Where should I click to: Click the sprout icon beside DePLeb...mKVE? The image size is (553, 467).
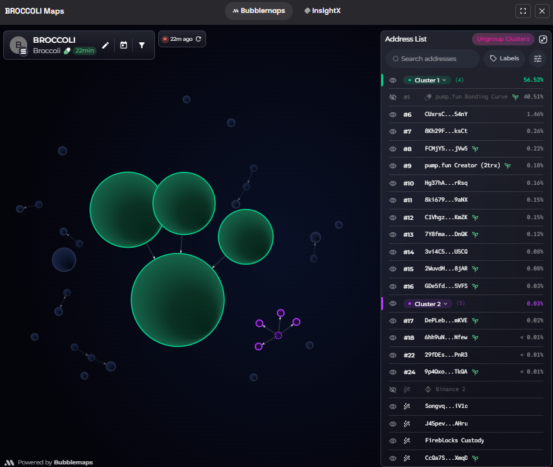coord(475,321)
